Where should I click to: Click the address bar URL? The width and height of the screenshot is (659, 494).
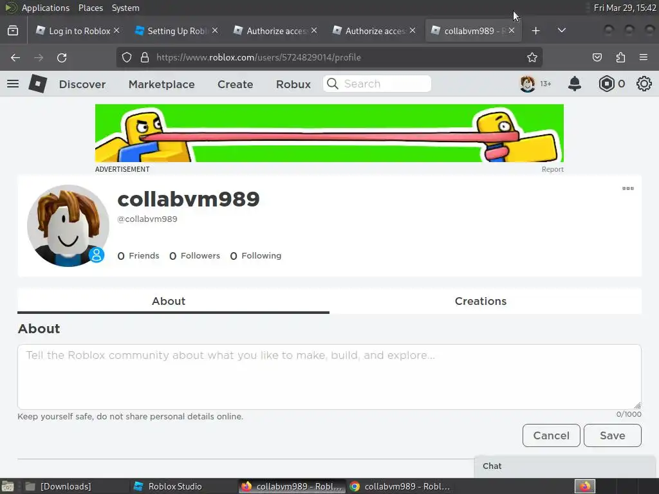point(259,57)
